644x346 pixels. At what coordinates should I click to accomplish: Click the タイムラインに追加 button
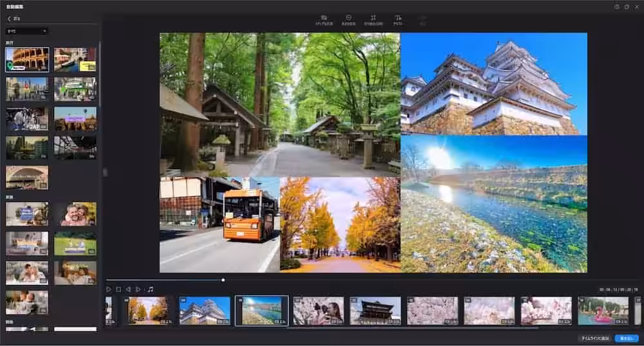[x=594, y=338]
